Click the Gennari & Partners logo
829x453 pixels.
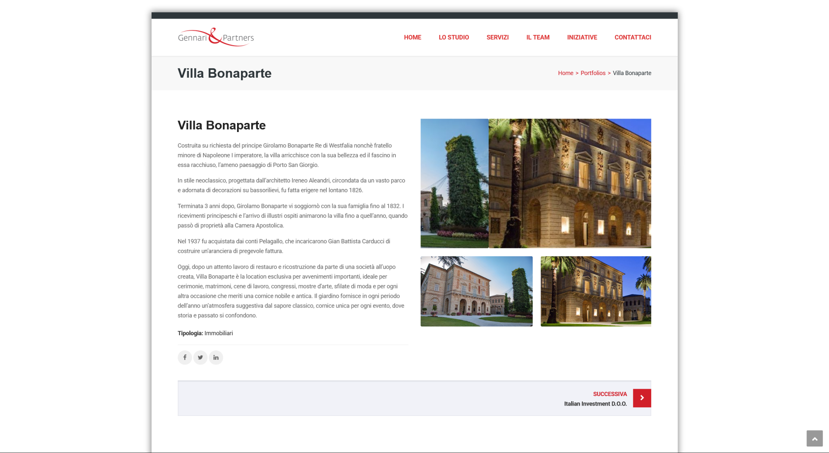[216, 38]
